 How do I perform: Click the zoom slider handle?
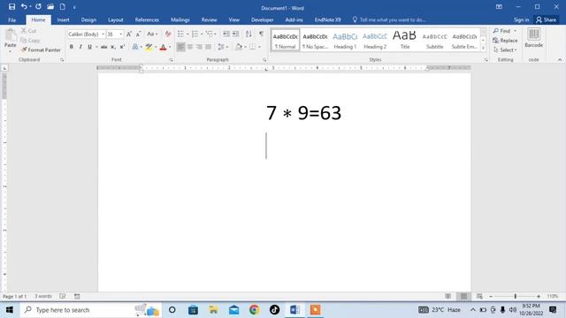[x=515, y=296]
